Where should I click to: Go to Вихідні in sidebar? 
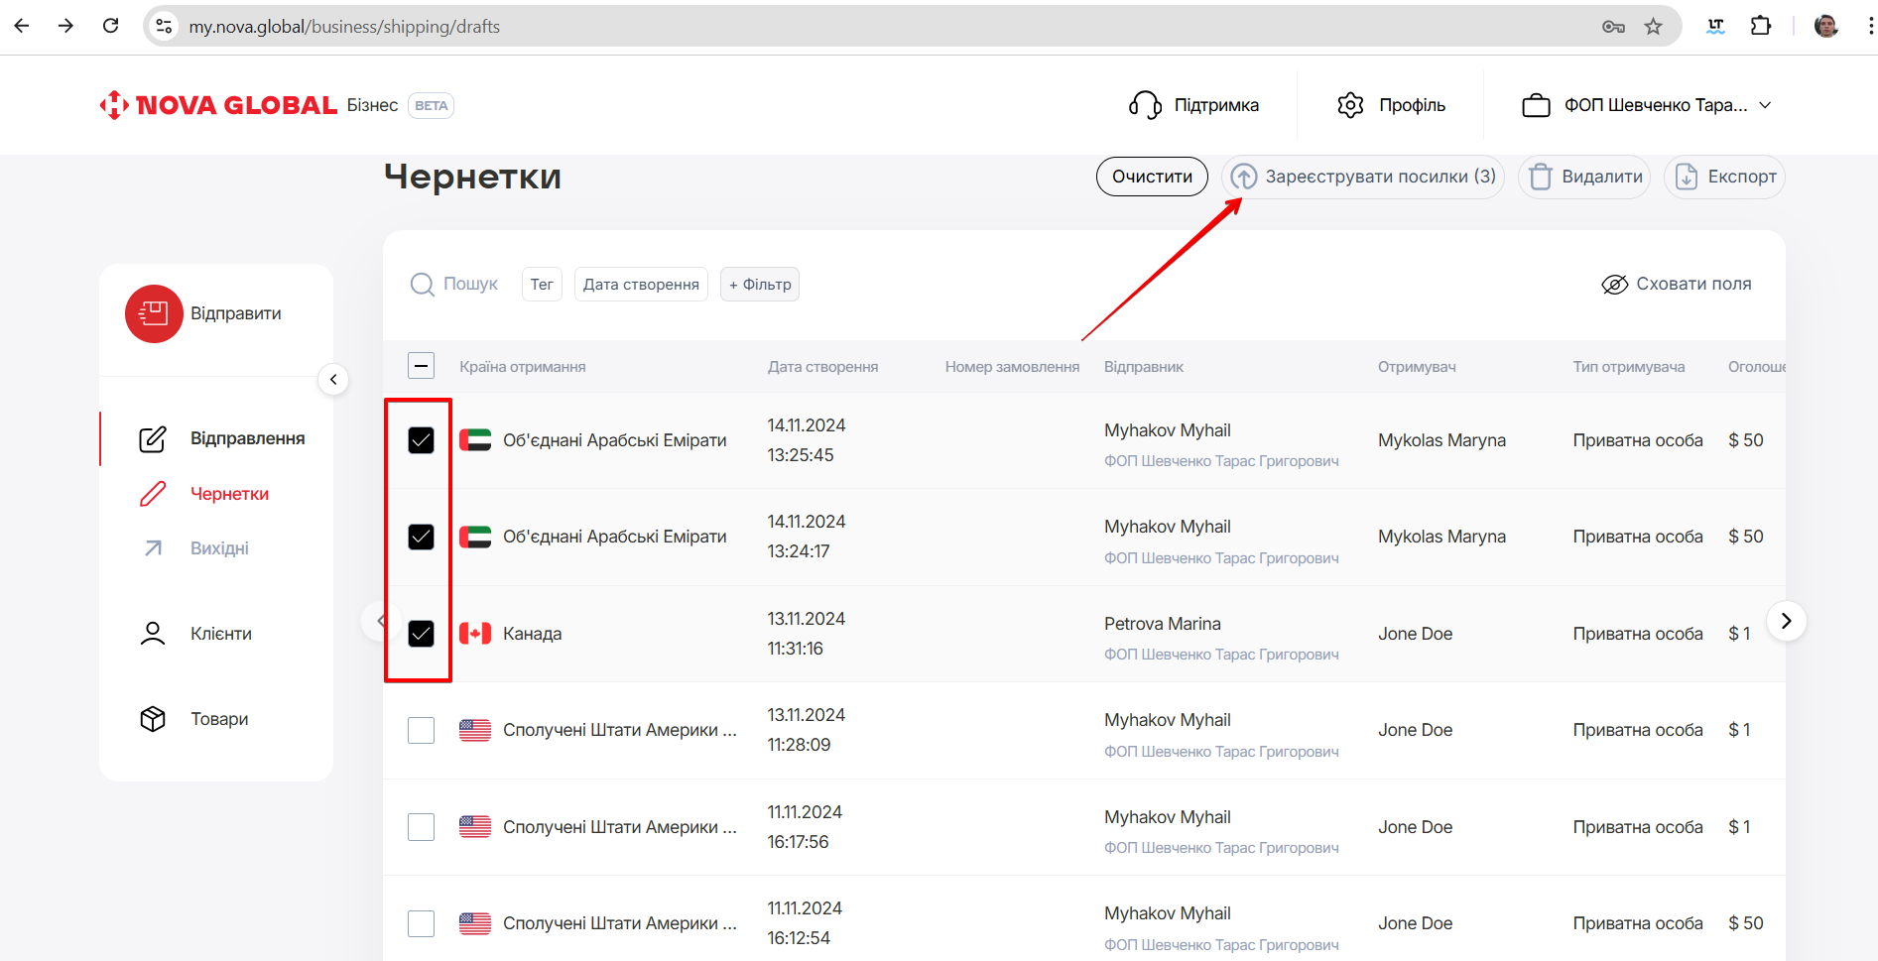(x=219, y=548)
